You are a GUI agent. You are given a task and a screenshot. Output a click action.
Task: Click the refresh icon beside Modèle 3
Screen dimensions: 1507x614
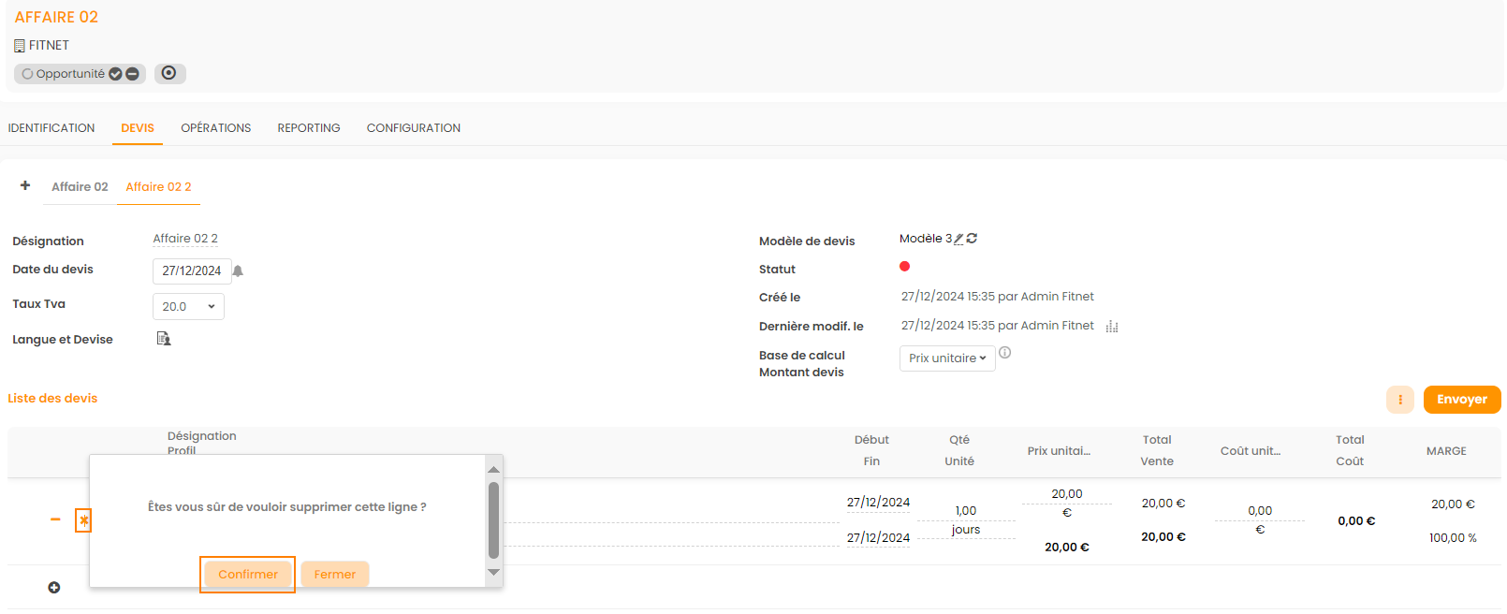click(x=973, y=239)
